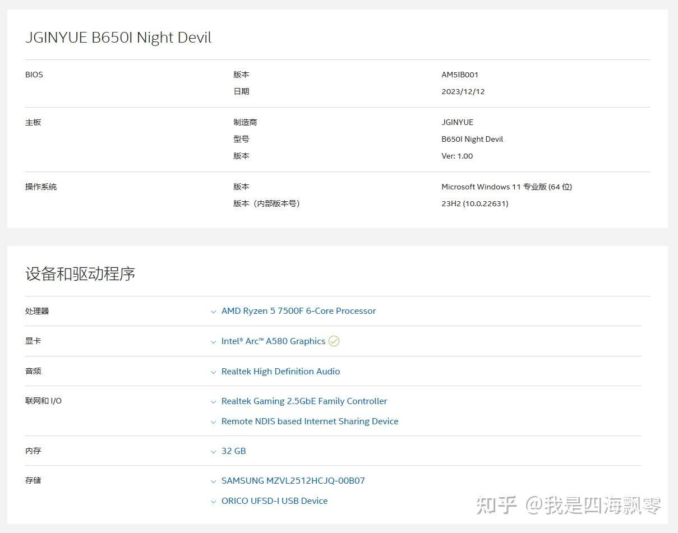
Task: Open SAMSUNG MZVL2512HCJQ-00B07 storage link
Action: (x=293, y=481)
